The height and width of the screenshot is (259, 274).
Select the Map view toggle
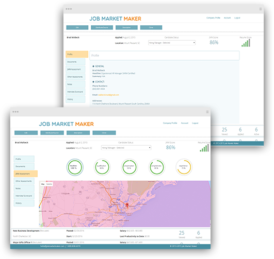click(x=43, y=184)
